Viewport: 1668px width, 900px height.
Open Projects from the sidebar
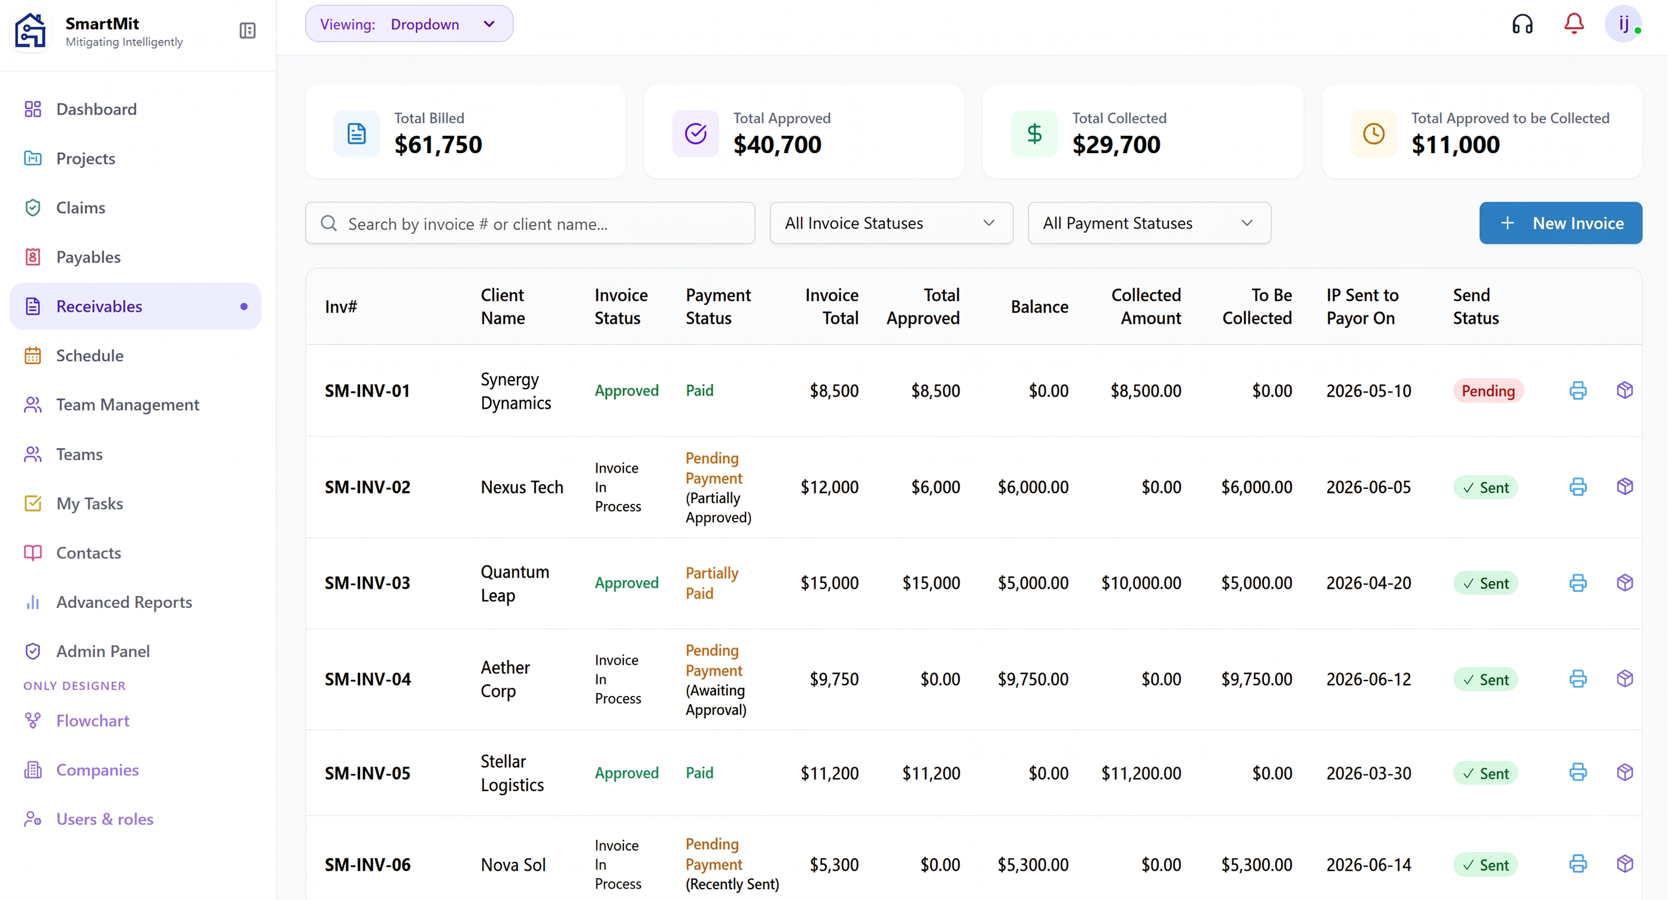(135, 158)
